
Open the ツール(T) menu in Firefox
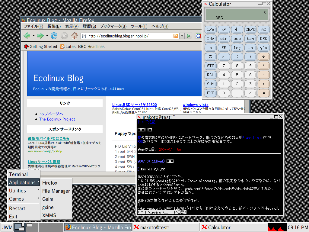click(139, 27)
